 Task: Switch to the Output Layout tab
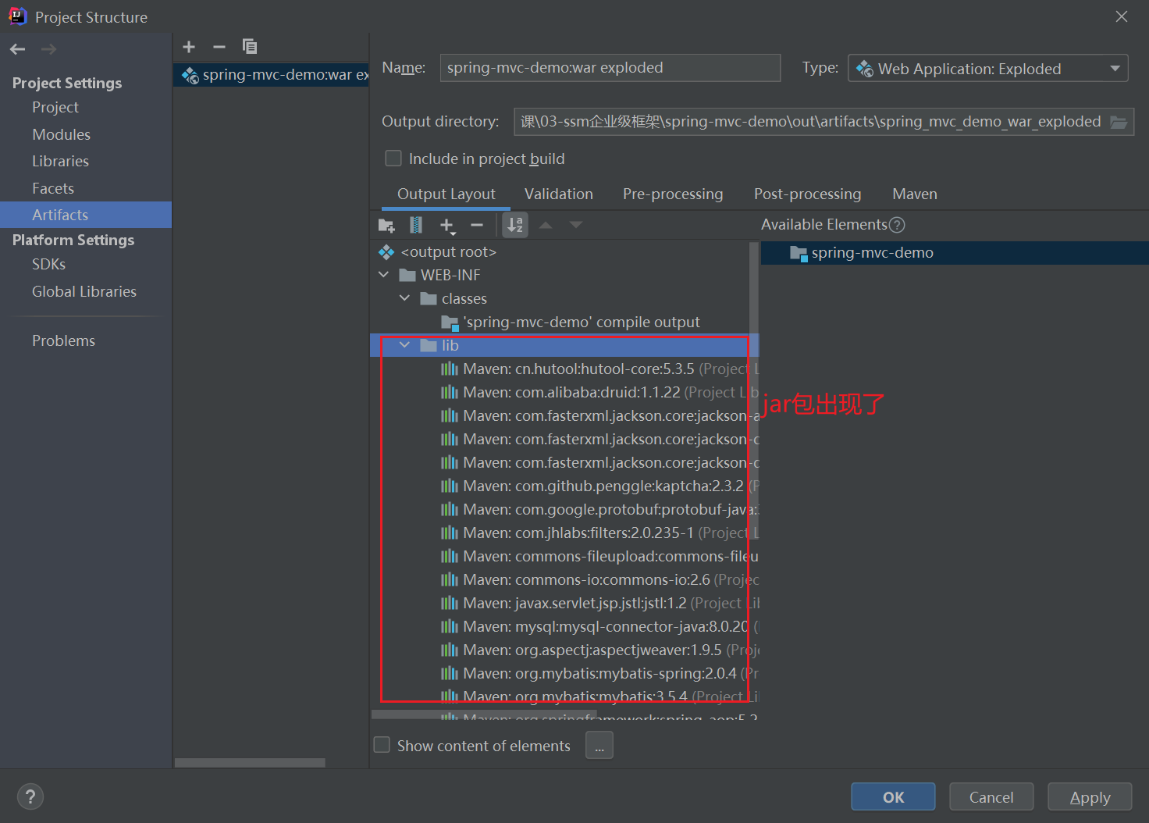446,194
